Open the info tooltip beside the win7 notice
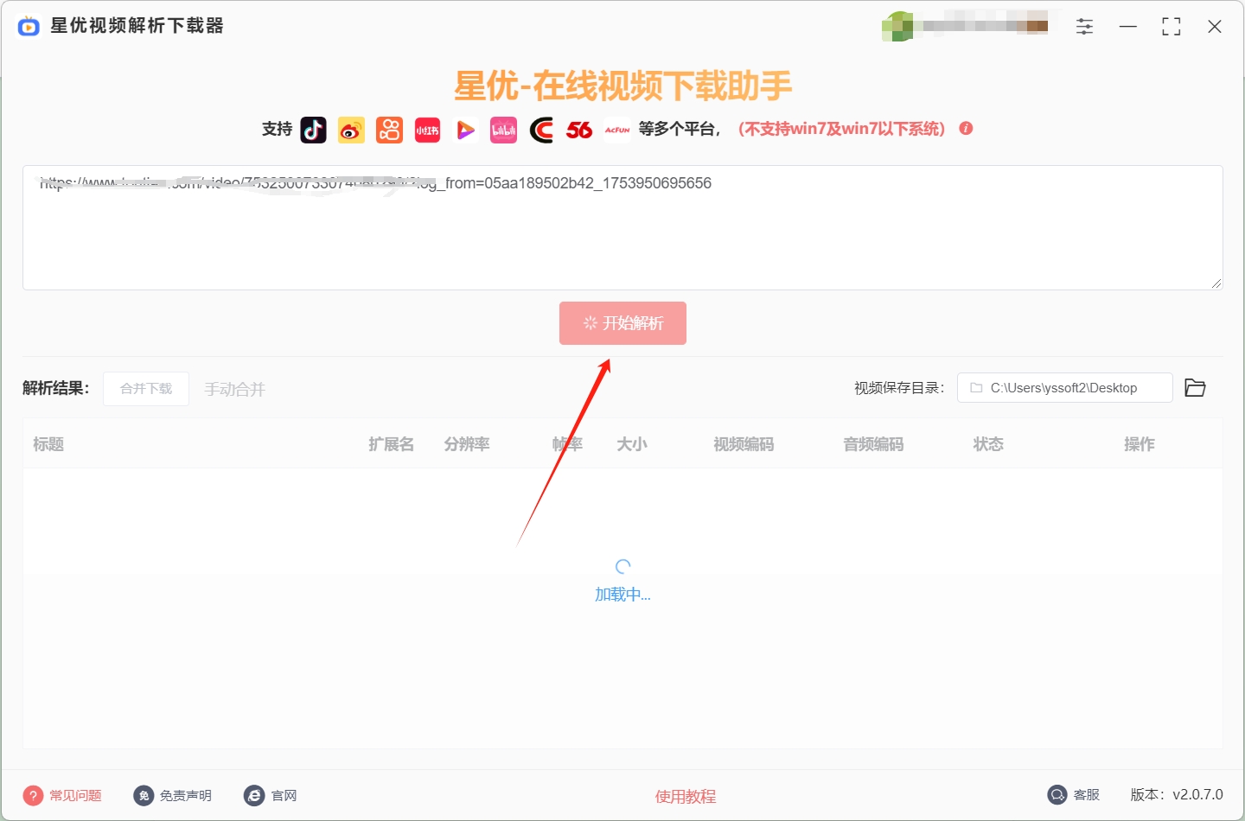The height and width of the screenshot is (821, 1245). coord(966,128)
